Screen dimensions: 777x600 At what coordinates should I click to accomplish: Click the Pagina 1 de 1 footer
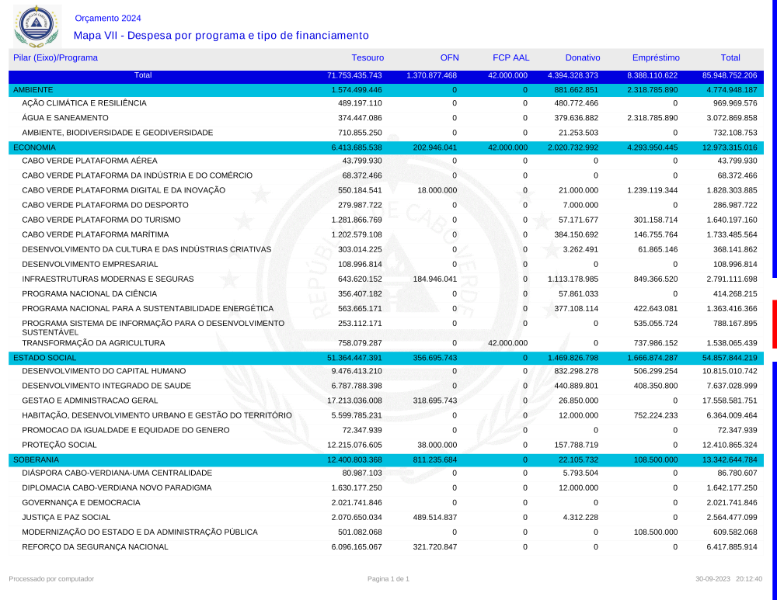coord(388,579)
